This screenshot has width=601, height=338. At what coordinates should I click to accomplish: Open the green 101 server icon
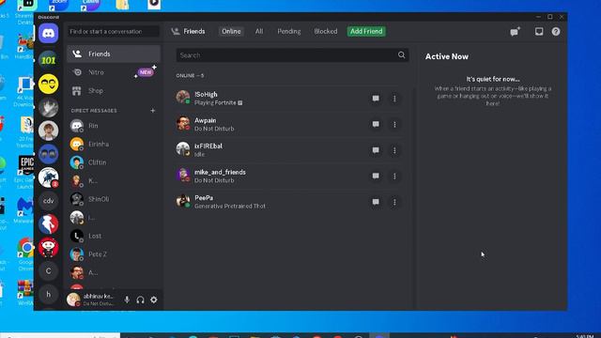tap(48, 60)
